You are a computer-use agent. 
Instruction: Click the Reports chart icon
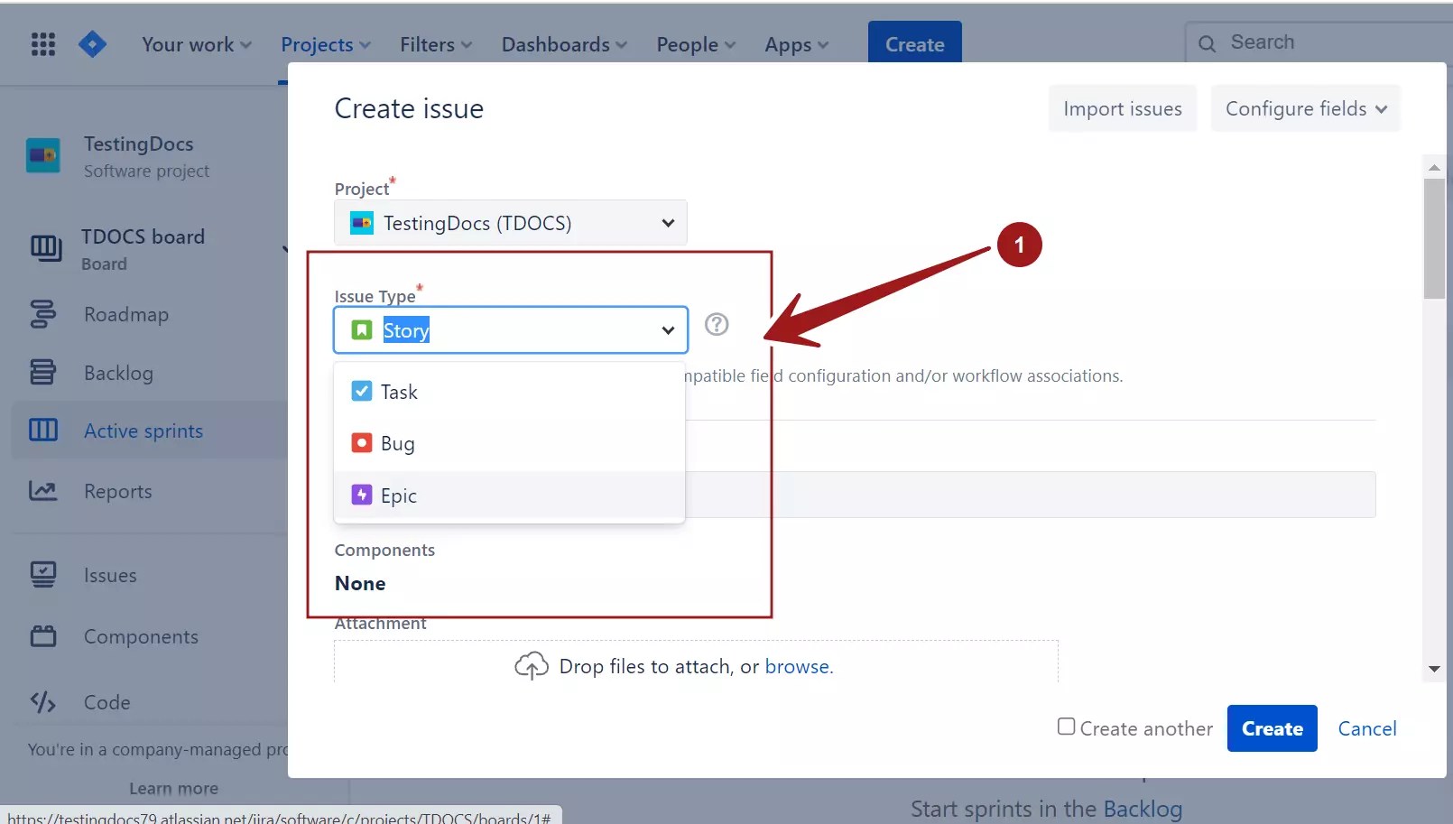tap(42, 490)
